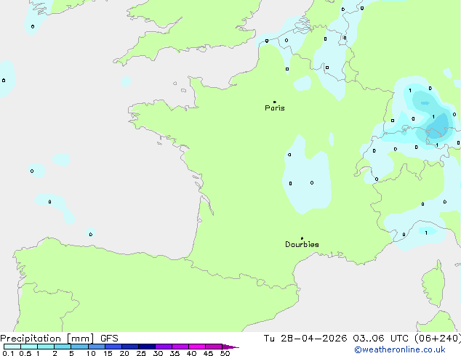Click the 10–15 mm legend color swatch

click(x=96, y=347)
